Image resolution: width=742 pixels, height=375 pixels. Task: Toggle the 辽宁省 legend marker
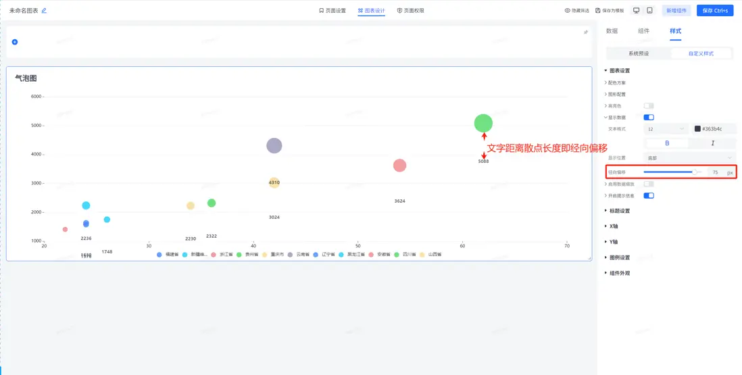coord(316,255)
